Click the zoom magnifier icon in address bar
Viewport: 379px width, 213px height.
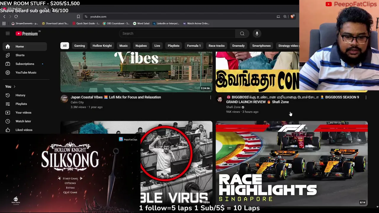pyautogui.click(x=285, y=17)
